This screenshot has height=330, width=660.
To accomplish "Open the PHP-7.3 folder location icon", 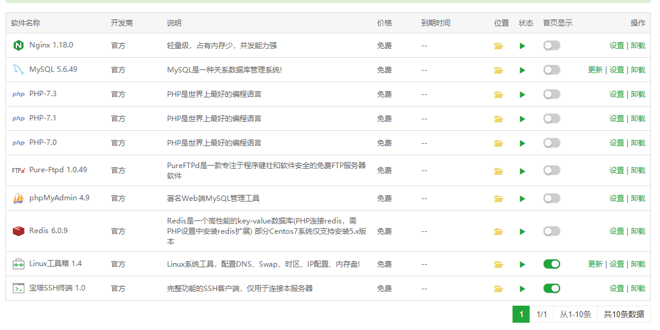I will pyautogui.click(x=499, y=94).
